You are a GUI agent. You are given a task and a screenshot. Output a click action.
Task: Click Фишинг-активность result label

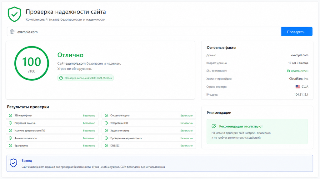coord(26,138)
